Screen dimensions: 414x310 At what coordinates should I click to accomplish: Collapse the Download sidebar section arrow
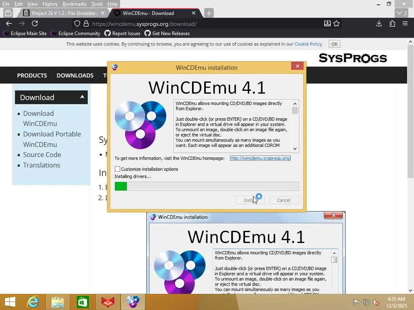pos(82,97)
